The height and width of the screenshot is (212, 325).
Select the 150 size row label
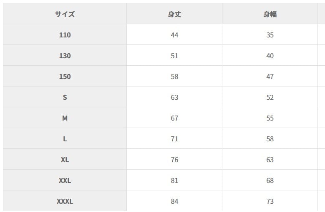tap(65, 76)
